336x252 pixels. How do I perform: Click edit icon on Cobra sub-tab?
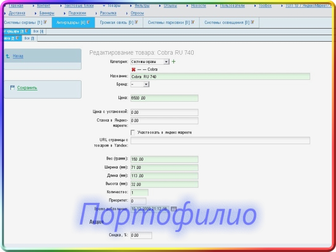tap(17, 38)
